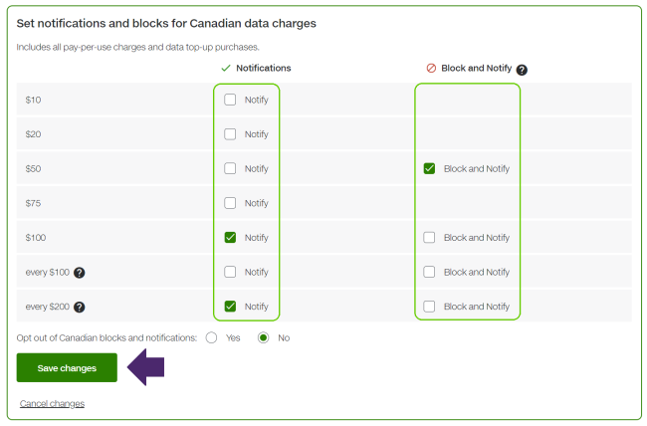The width and height of the screenshot is (647, 426).
Task: Uncheck every $200 Notify checkbox
Action: click(x=230, y=307)
